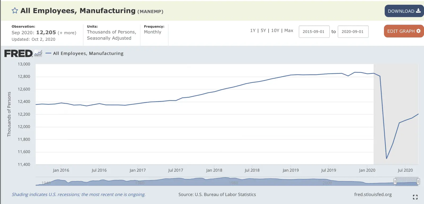Show the Max date range
424x204 pixels.
(289, 31)
